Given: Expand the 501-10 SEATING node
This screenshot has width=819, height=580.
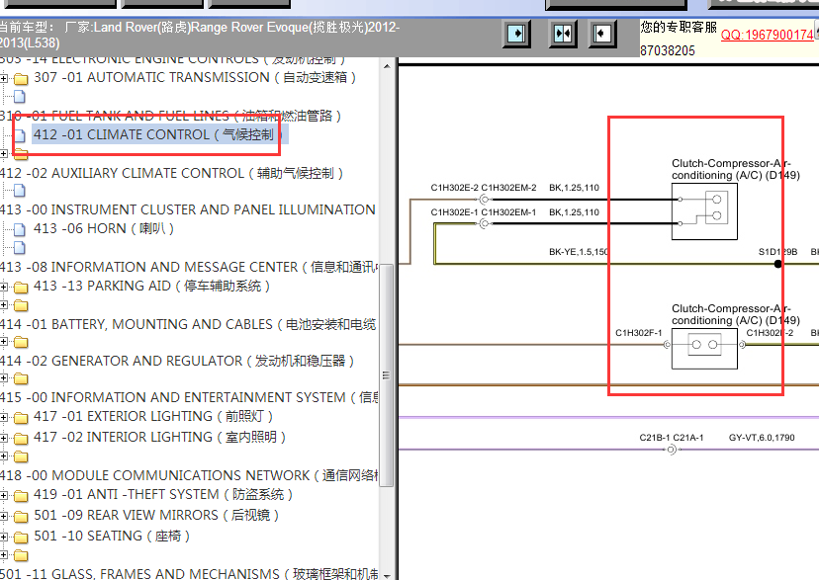Looking at the screenshot, I should (4, 537).
